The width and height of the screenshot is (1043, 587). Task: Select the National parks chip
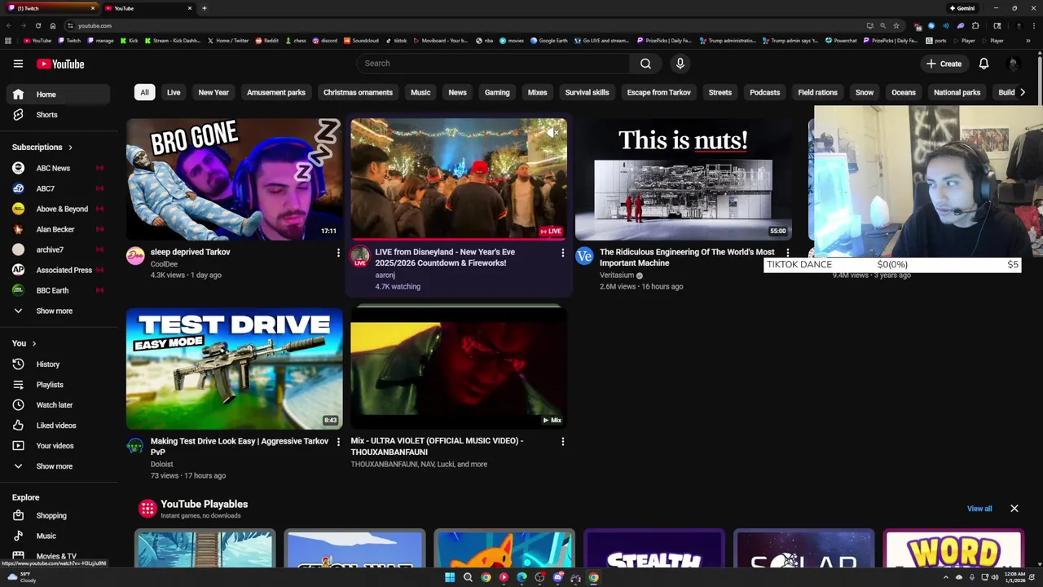957,92
